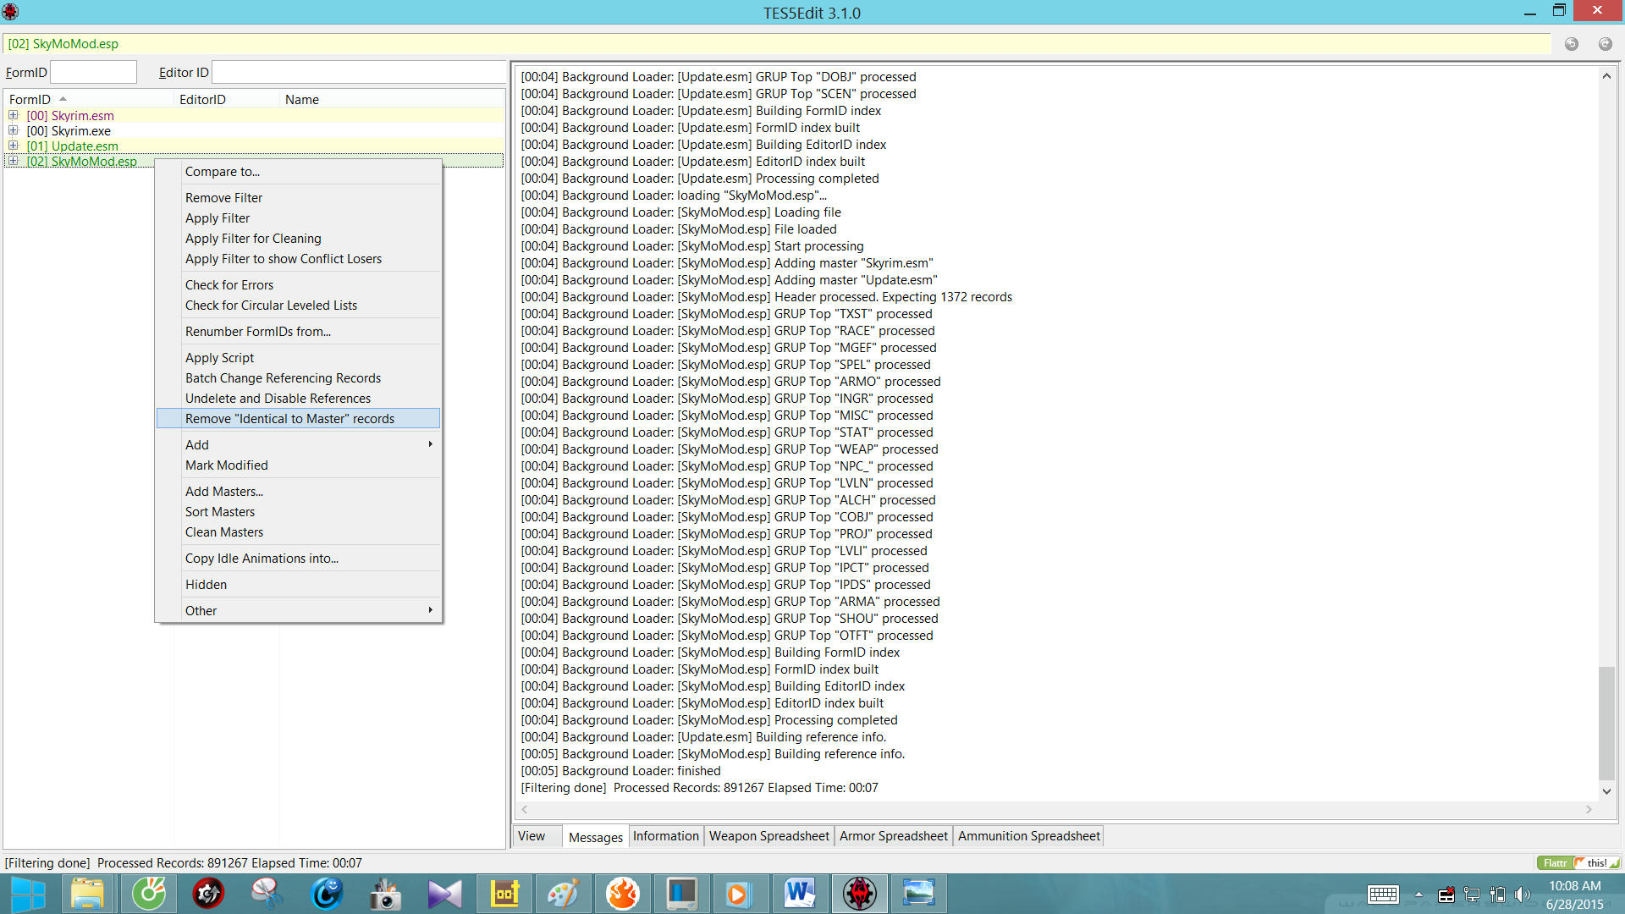
Task: Open the red-black gear app on taskbar
Action: click(208, 894)
